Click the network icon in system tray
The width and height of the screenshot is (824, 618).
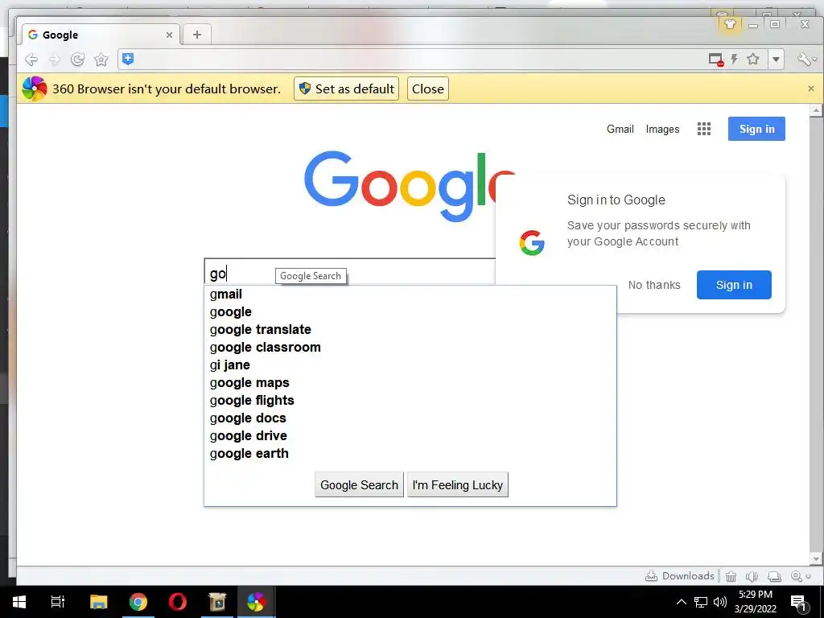point(701,602)
